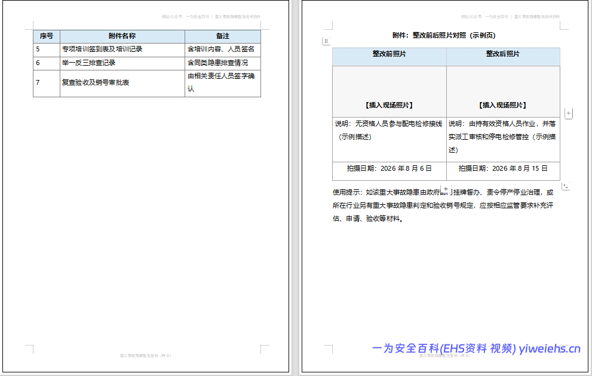Click the cell with number 6

pos(47,63)
